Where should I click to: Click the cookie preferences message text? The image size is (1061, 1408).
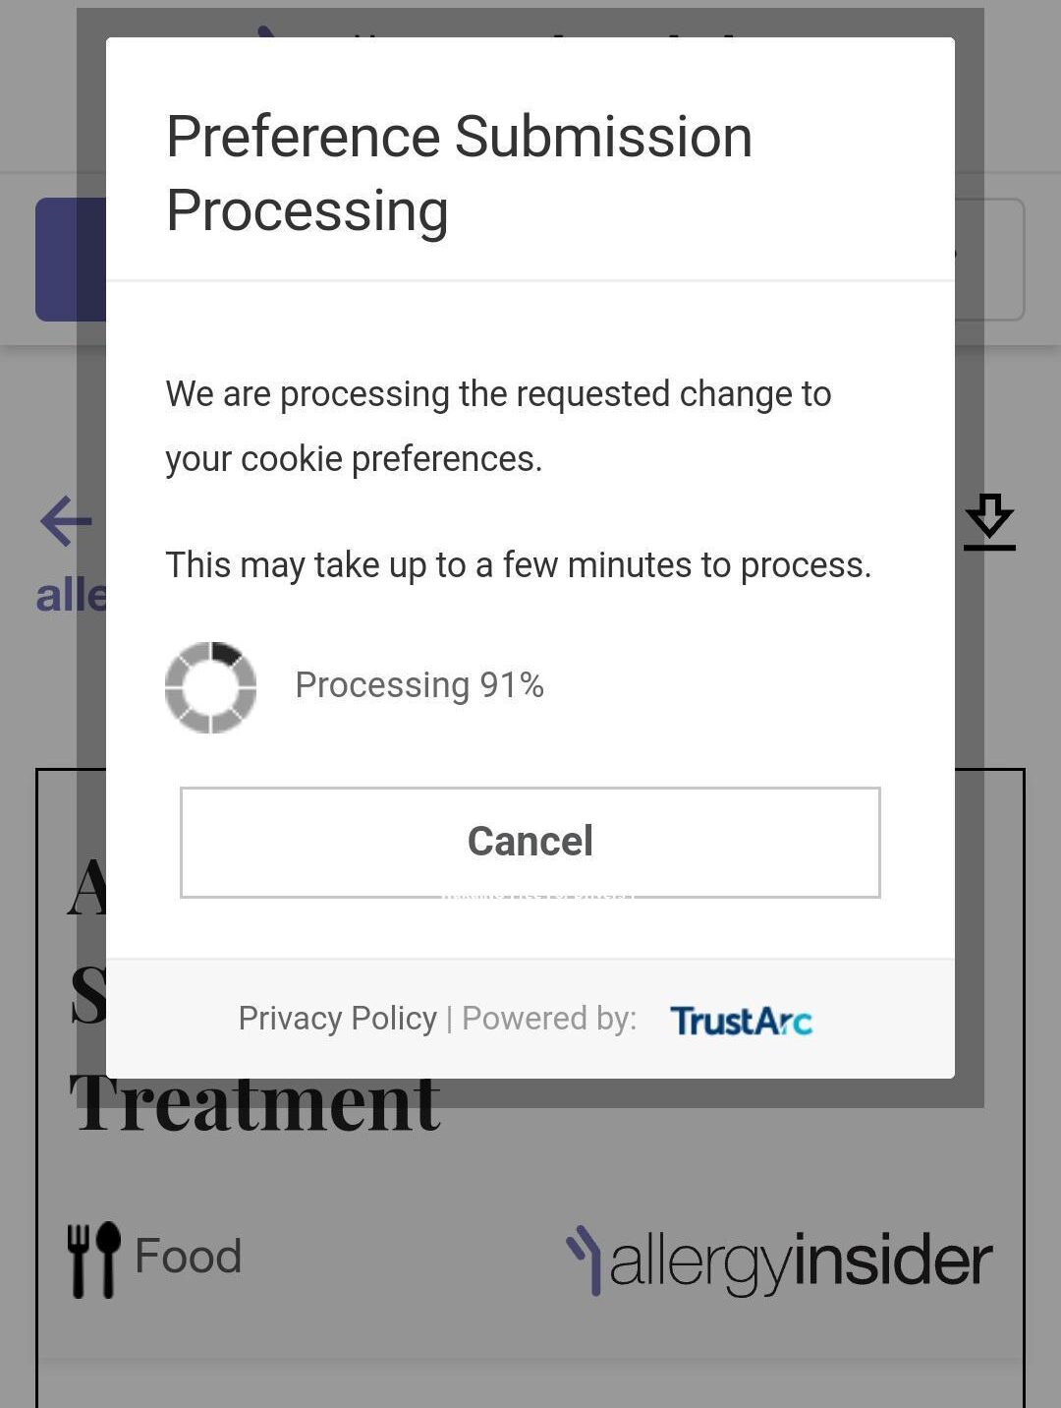click(x=498, y=426)
